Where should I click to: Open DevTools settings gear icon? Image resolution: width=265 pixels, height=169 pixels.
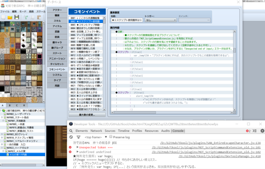pos(262,131)
